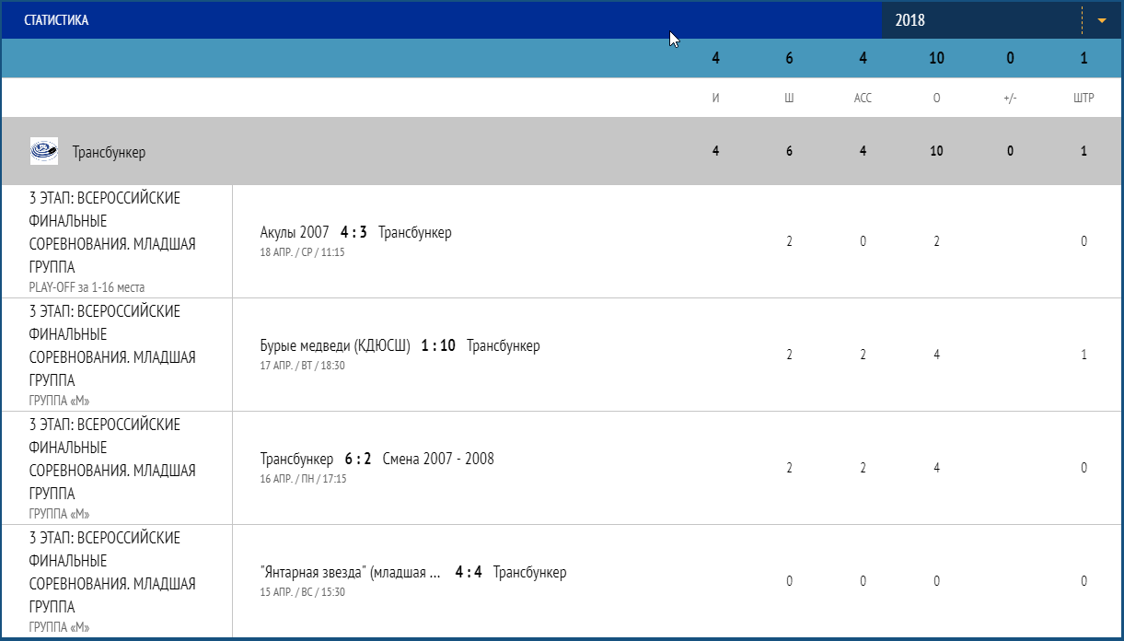Click the total points value 10 in the blue summary bar
Viewport: 1124px width, 641px height.
click(x=936, y=58)
